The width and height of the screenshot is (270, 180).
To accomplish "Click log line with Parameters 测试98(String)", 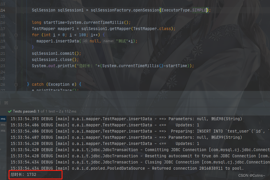I will tap(126, 119).
